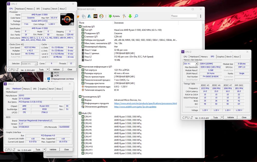Click the 4237.92 MHz Core Speed value
Screen dimensions: 257x162
pos(30,47)
